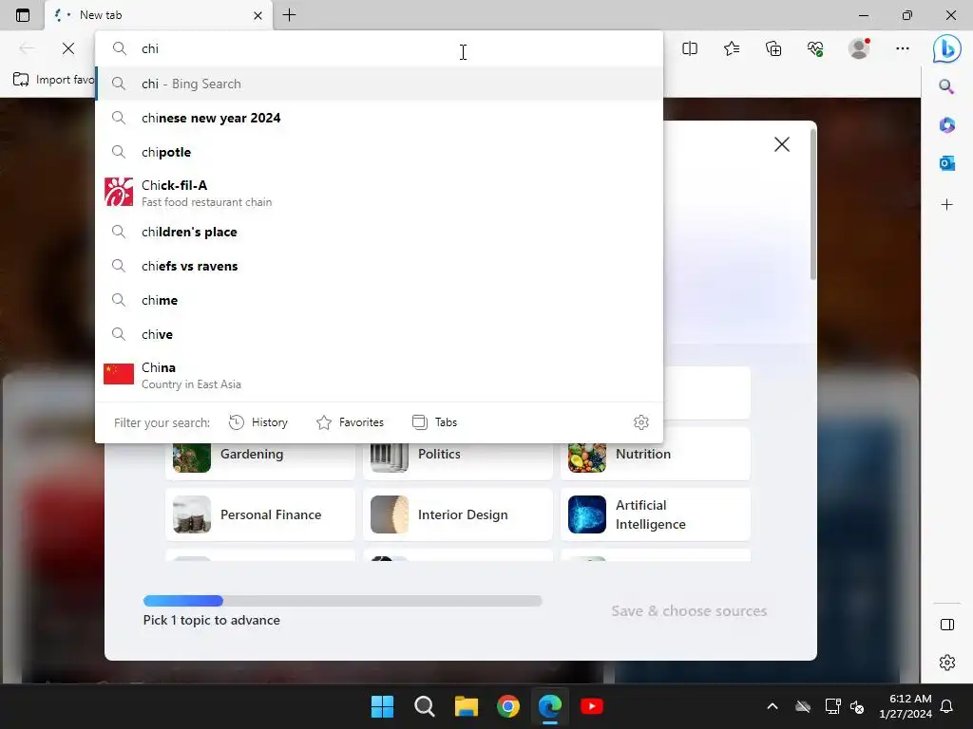The image size is (973, 729).
Task: Add a new tab with plus button
Action: click(x=289, y=15)
